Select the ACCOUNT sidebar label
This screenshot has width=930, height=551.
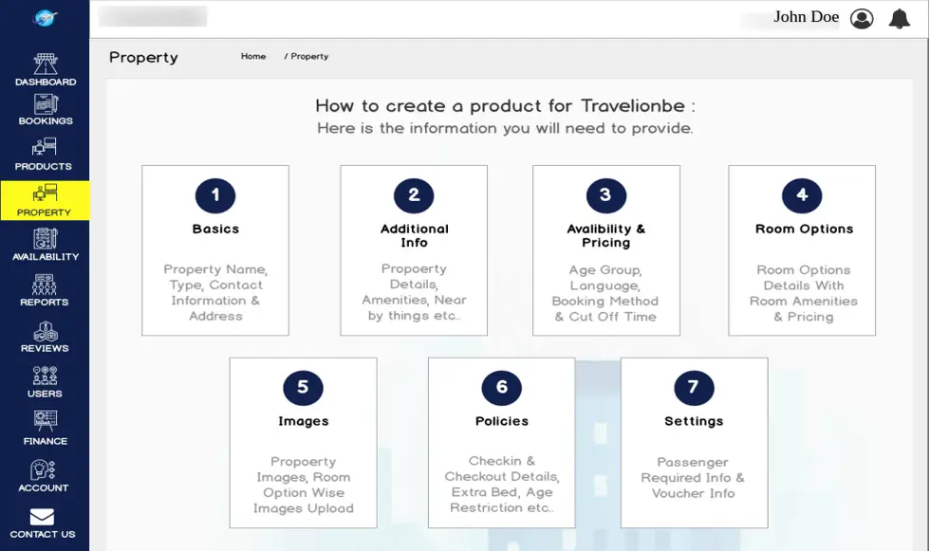click(x=44, y=487)
